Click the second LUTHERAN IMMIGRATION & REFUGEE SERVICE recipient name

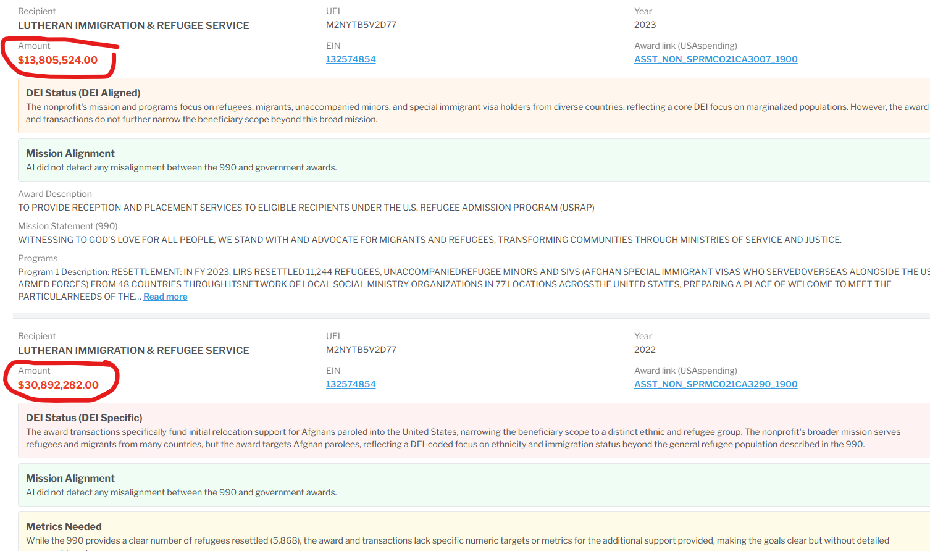pyautogui.click(x=133, y=350)
